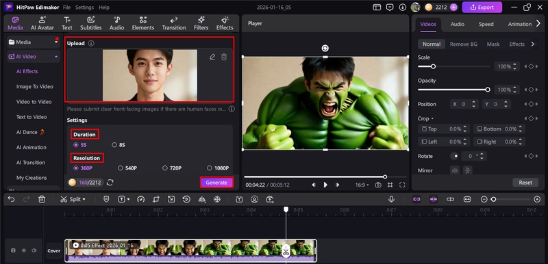Click the crop tool in timeline toolbar
548x264 pixels.
(x=156, y=199)
